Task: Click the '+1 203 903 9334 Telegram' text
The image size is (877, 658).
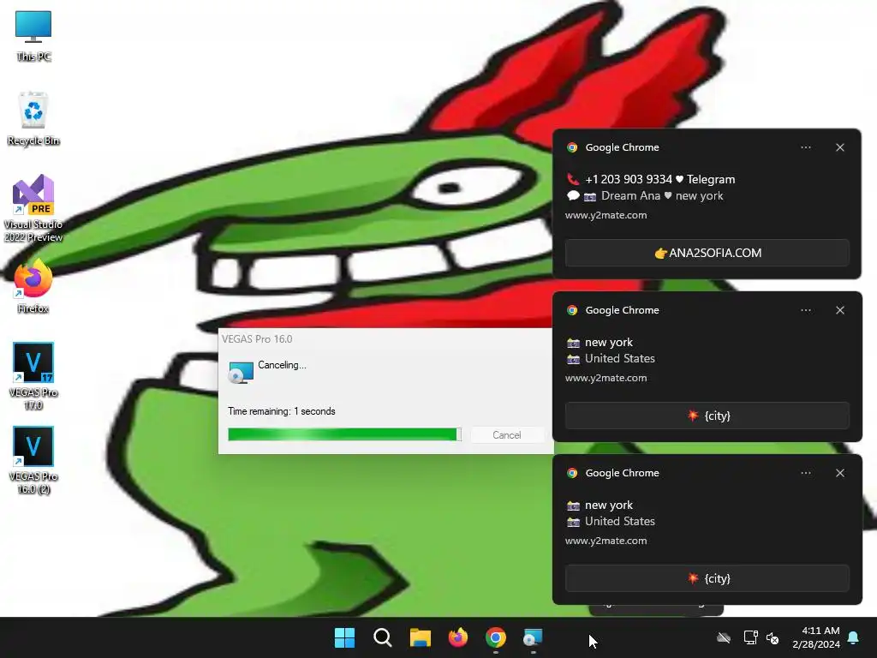Action: click(x=660, y=179)
